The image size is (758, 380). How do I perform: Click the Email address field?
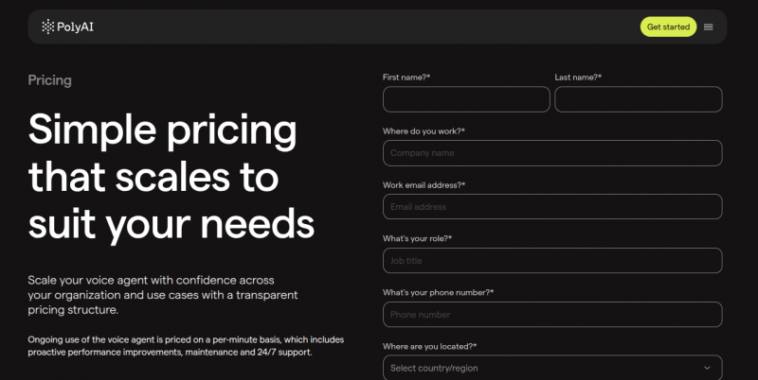[552, 207]
